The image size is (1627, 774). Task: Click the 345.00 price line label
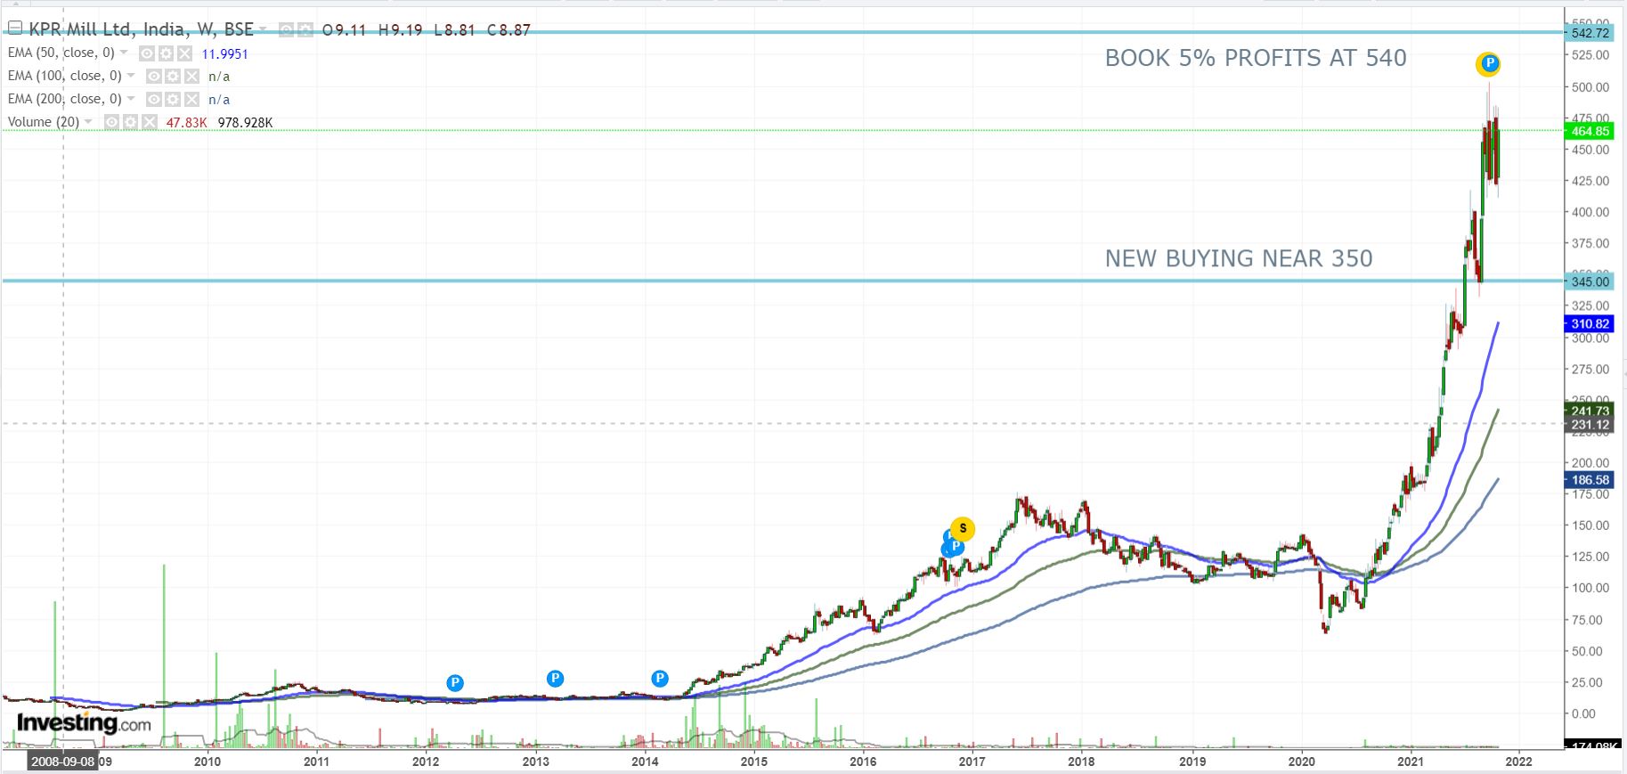coord(1590,281)
